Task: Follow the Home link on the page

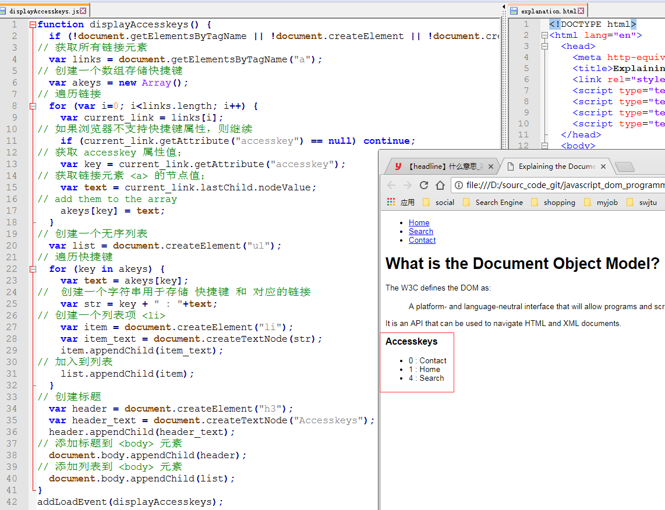Action: (419, 222)
